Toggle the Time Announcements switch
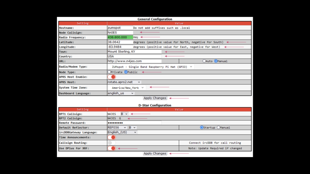 point(112,137)
